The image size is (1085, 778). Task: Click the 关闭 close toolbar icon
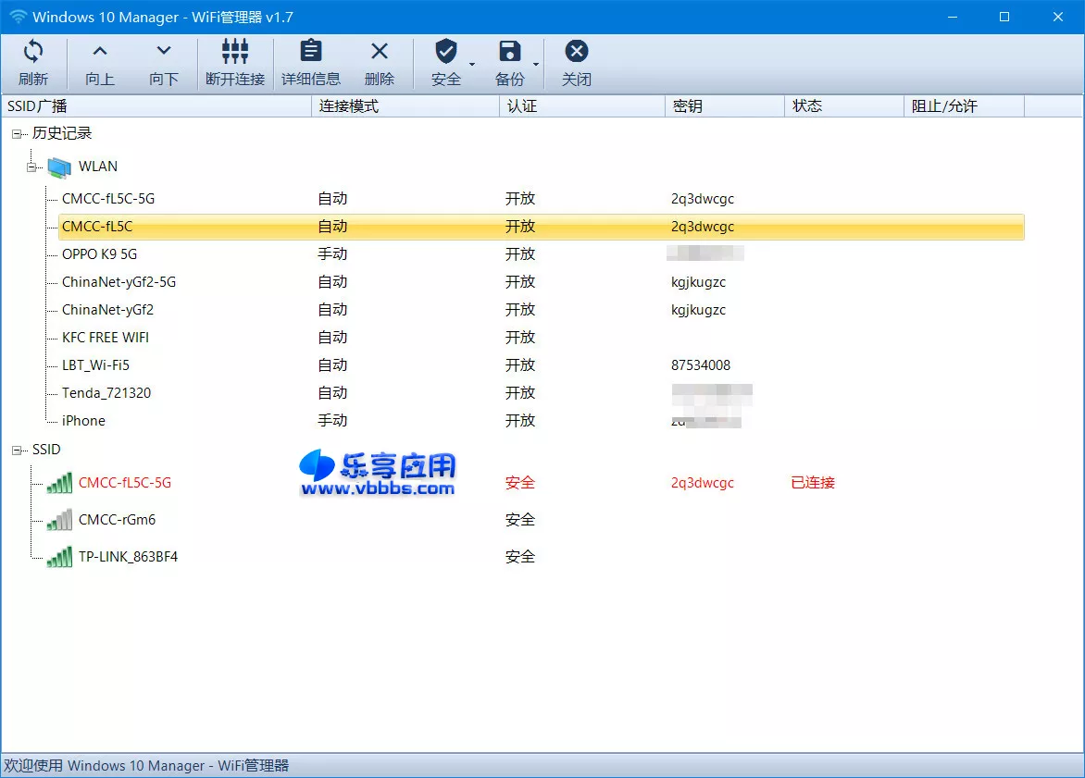[x=576, y=52]
